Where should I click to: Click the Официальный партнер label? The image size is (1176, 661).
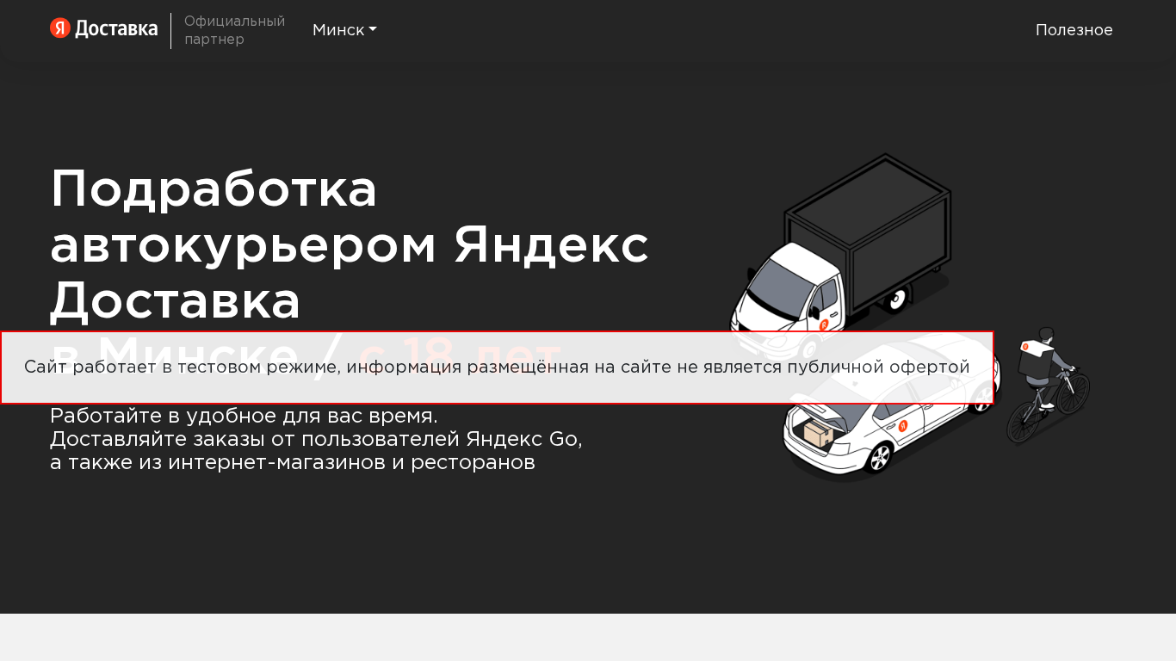(234, 30)
